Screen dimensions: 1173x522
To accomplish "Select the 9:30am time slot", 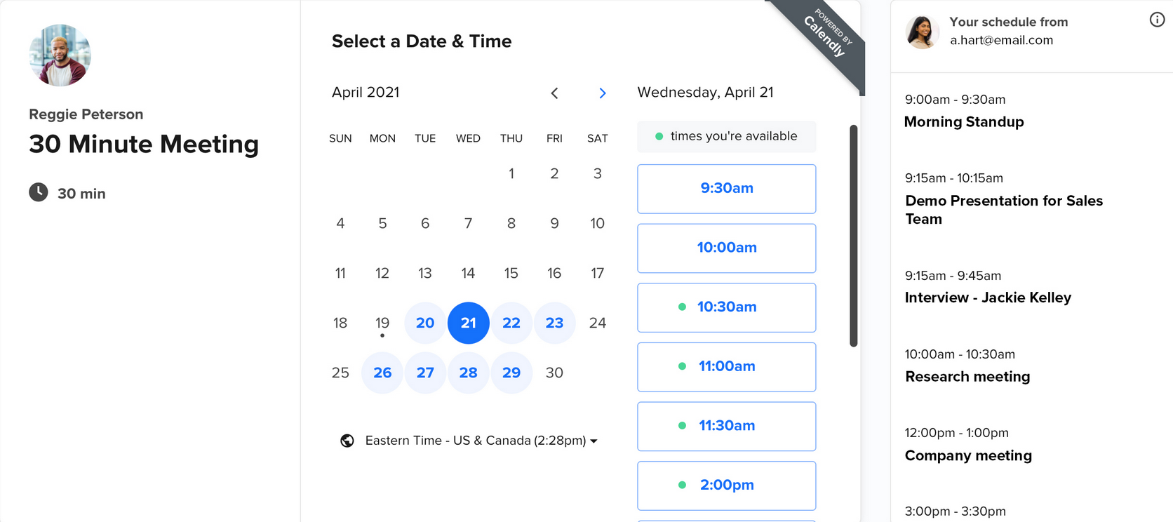I will coord(726,188).
